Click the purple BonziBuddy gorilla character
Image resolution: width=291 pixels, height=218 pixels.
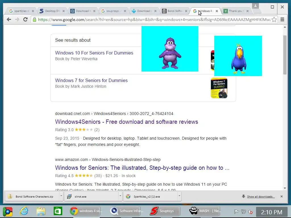170,53
